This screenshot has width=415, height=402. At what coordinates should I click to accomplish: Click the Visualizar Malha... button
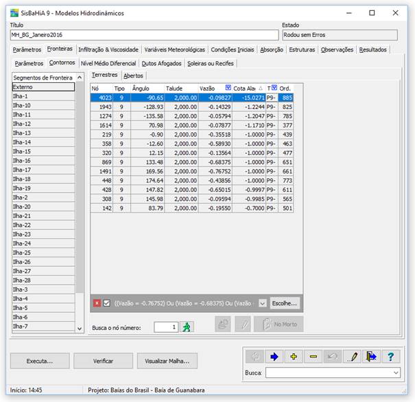[167, 361]
